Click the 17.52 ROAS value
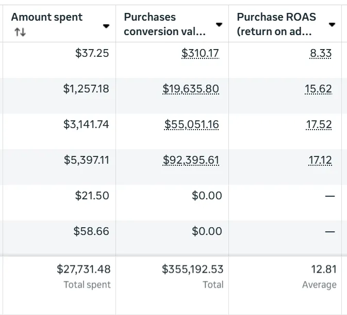347x315 pixels. 319,124
